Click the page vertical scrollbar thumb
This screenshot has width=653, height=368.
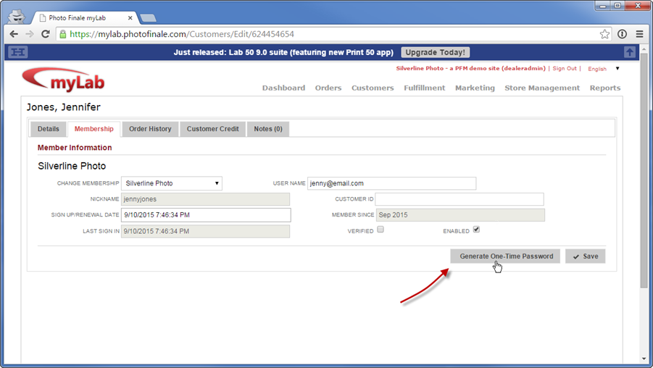point(644,171)
